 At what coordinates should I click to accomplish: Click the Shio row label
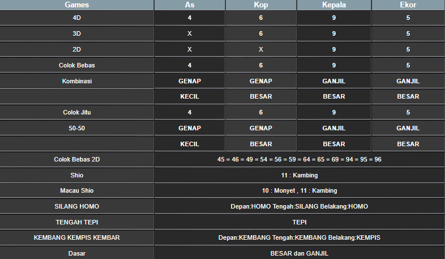(76, 176)
